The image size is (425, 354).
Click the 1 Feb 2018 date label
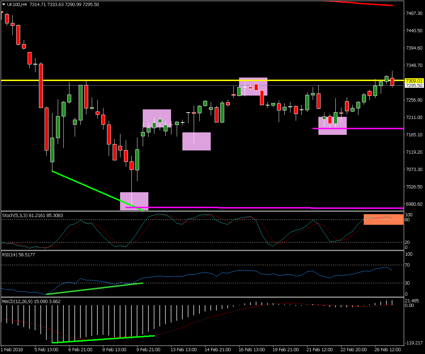[12, 349]
